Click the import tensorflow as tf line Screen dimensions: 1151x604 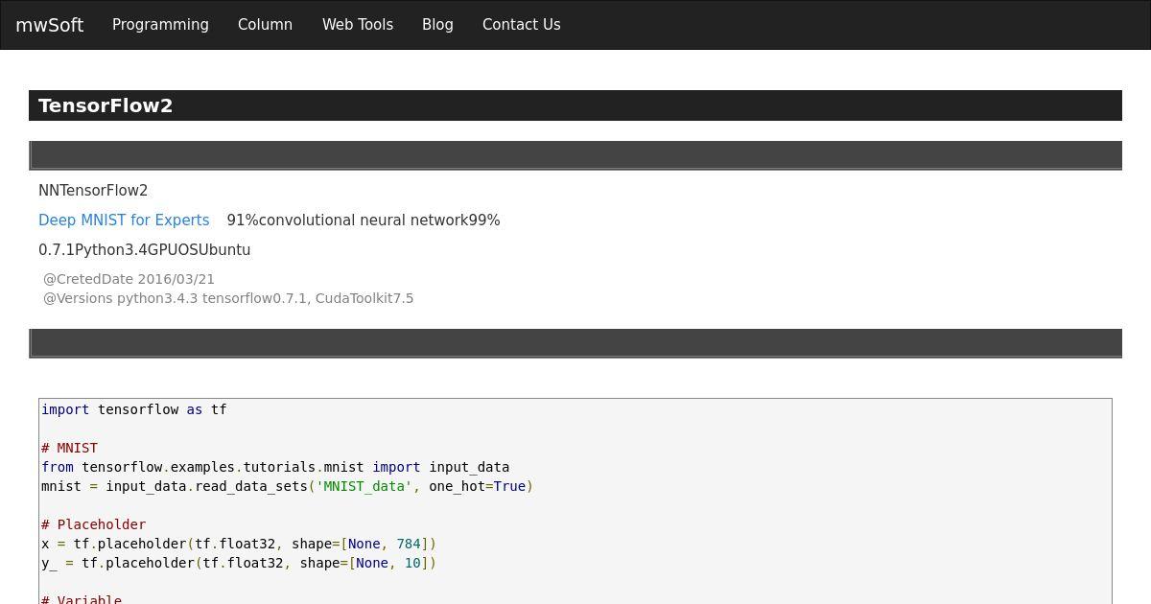tap(134, 409)
